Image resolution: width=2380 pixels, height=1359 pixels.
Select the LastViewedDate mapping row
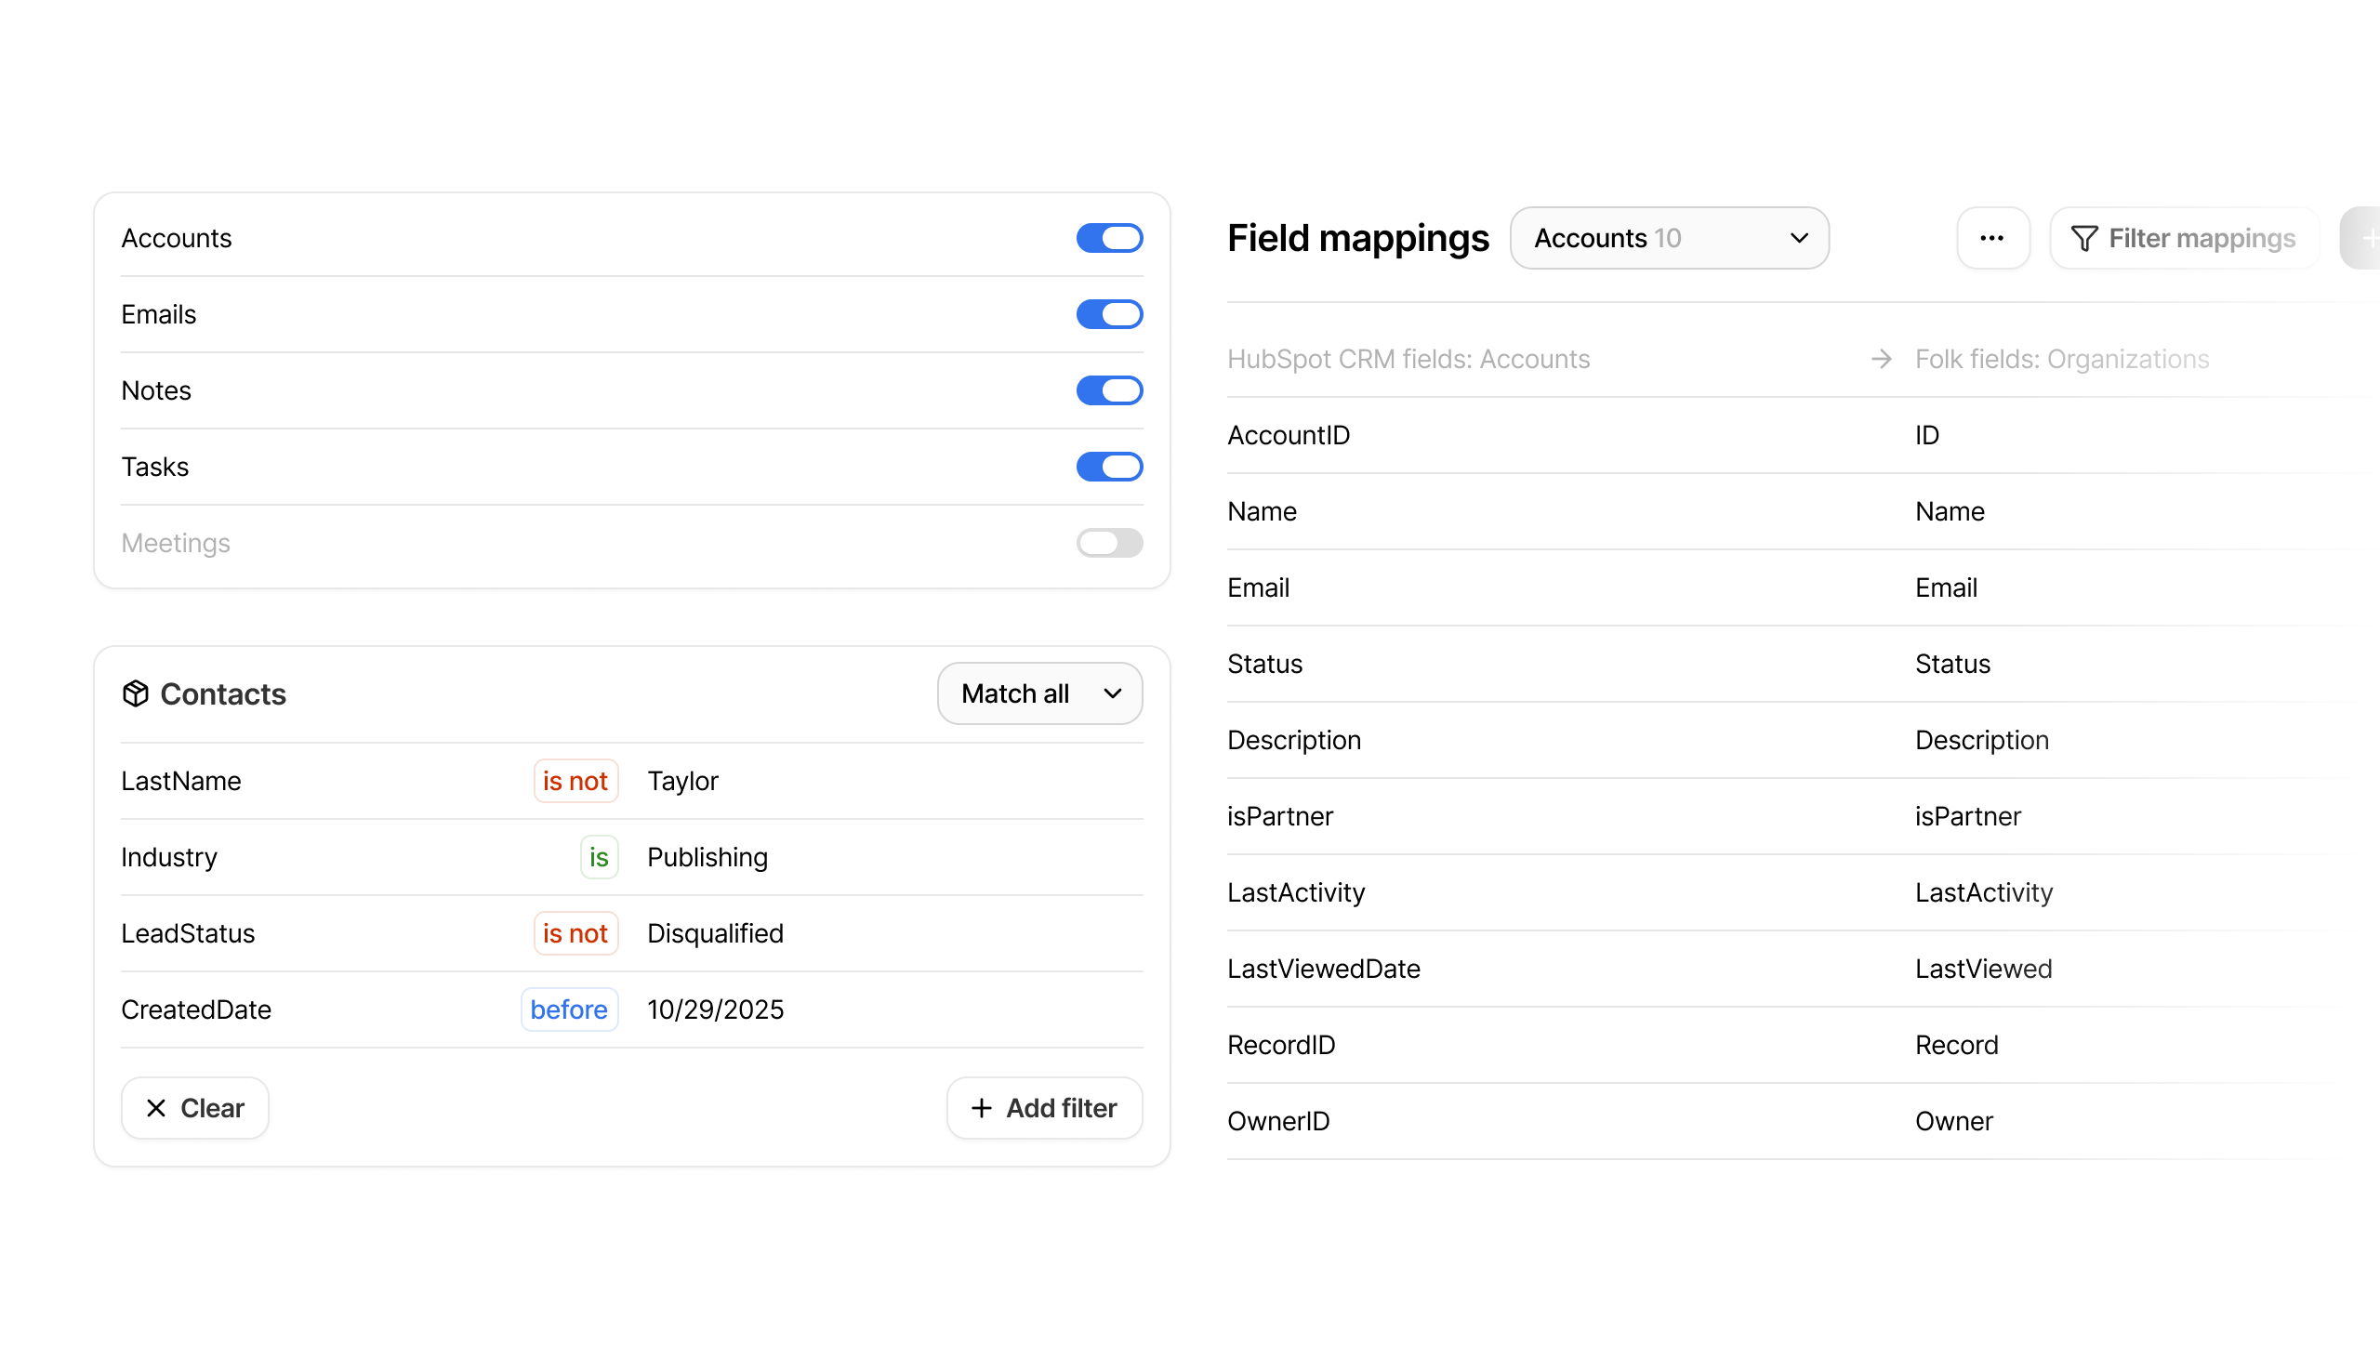(1323, 969)
